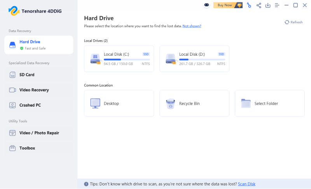
Task: Click the Crashed PC icon
Action: 12,105
